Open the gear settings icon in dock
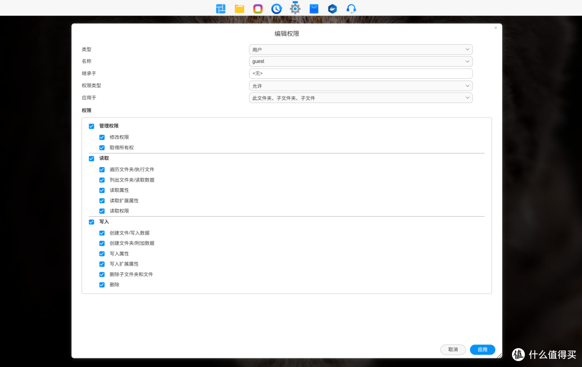The image size is (582, 367). (295, 9)
